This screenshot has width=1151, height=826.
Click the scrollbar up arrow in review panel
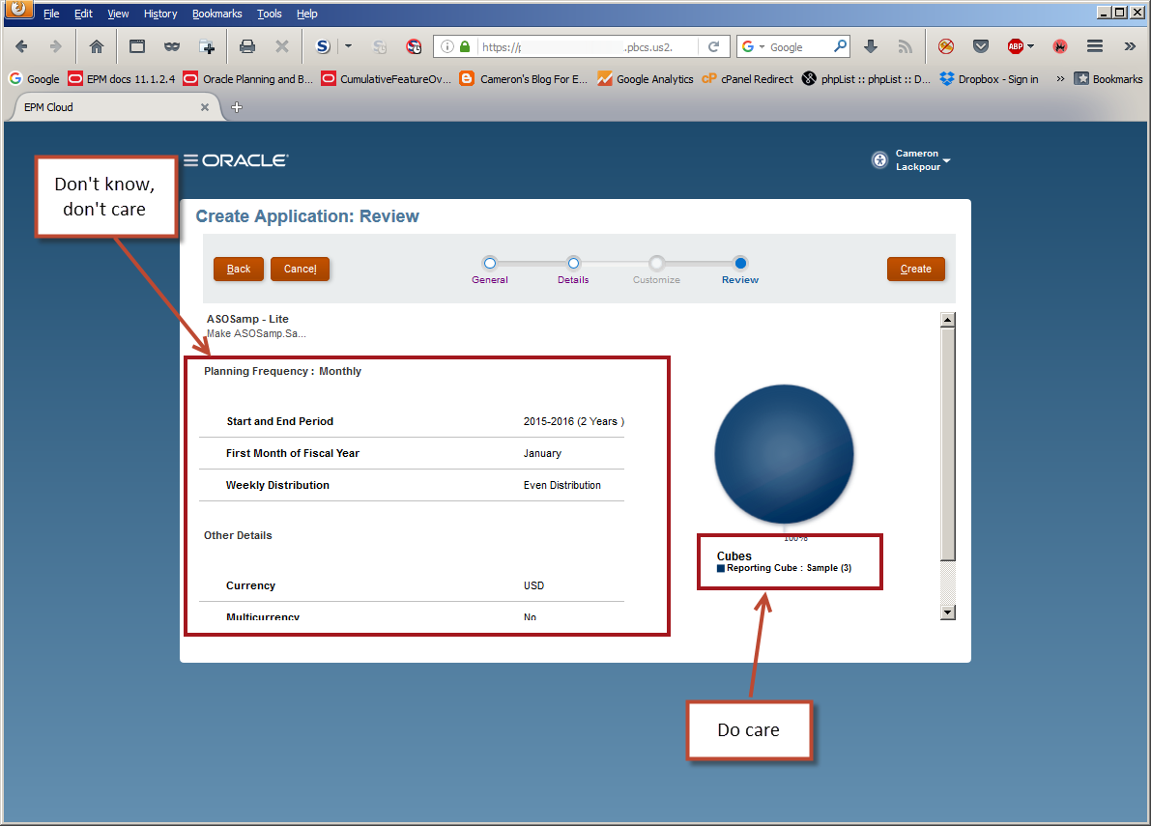click(948, 320)
